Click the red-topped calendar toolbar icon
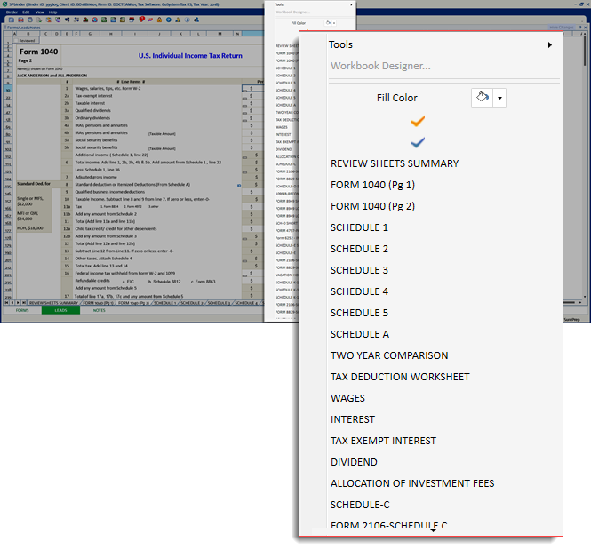This screenshot has width=591, height=550. pyautogui.click(x=132, y=20)
